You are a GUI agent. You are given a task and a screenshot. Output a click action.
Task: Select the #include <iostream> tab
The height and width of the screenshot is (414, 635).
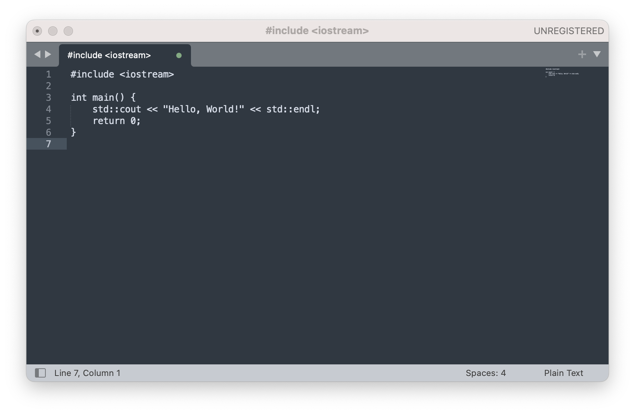coord(109,55)
